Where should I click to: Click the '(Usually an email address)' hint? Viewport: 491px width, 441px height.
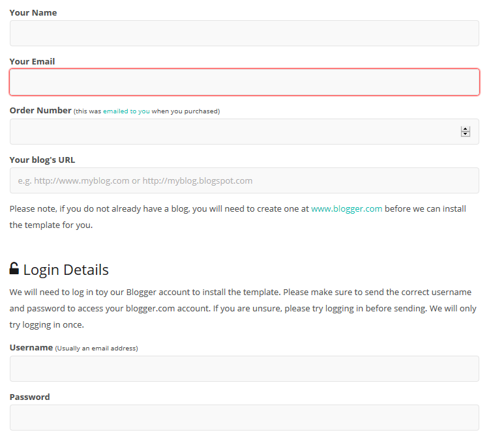[x=97, y=348]
